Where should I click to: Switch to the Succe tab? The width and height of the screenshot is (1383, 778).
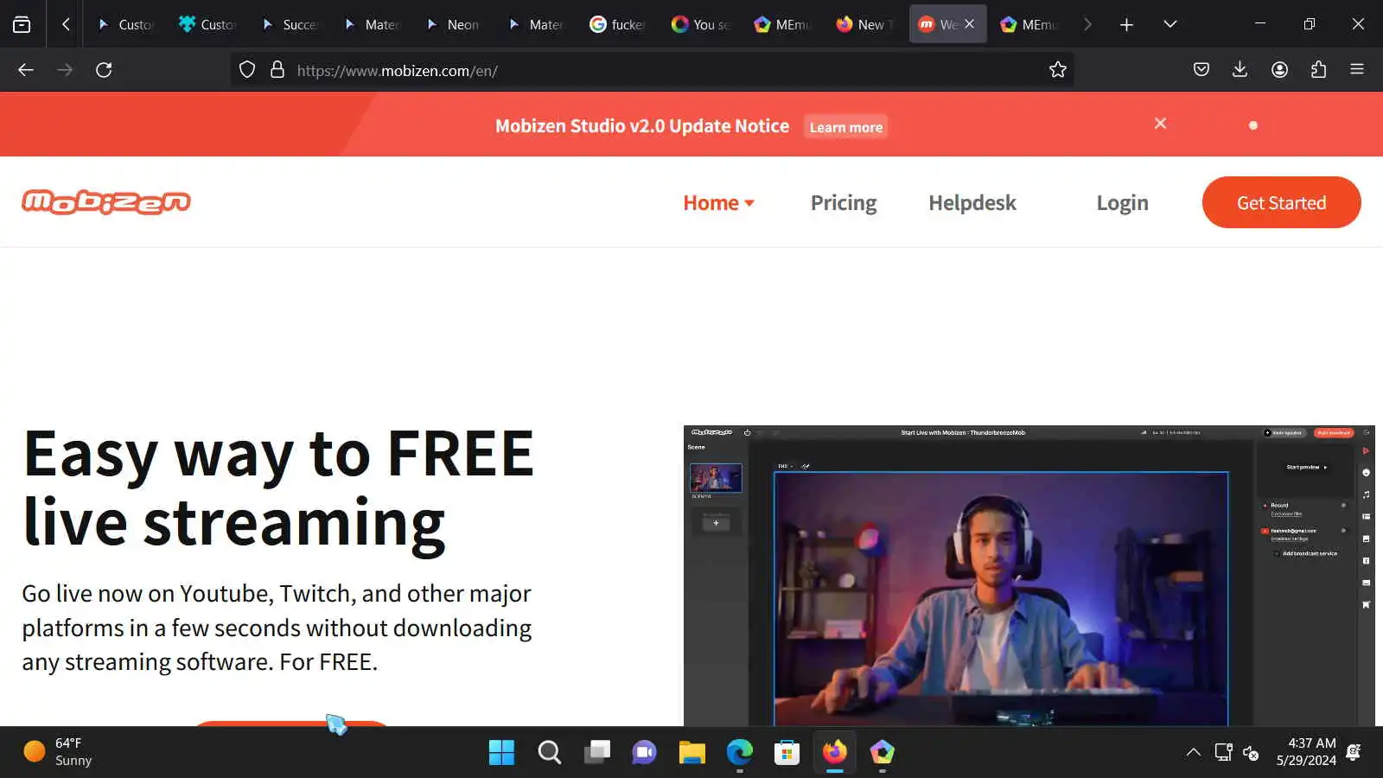[x=290, y=24]
